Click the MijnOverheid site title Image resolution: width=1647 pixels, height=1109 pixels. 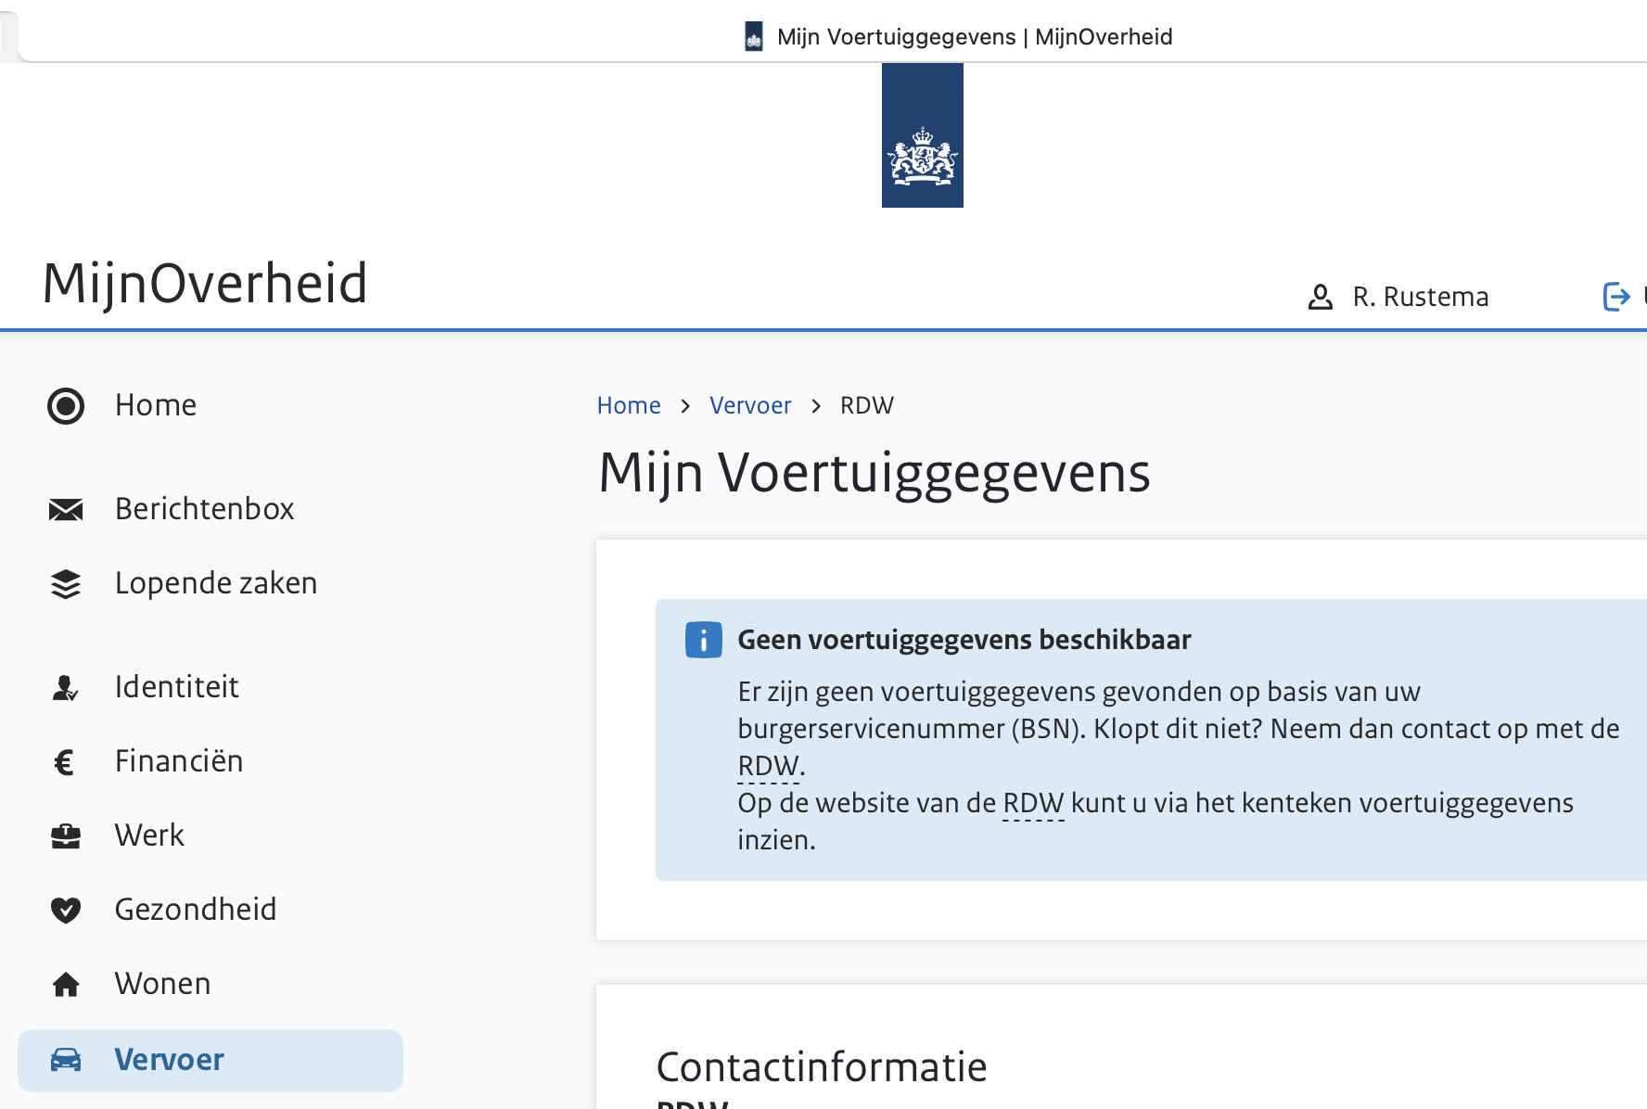pos(205,283)
